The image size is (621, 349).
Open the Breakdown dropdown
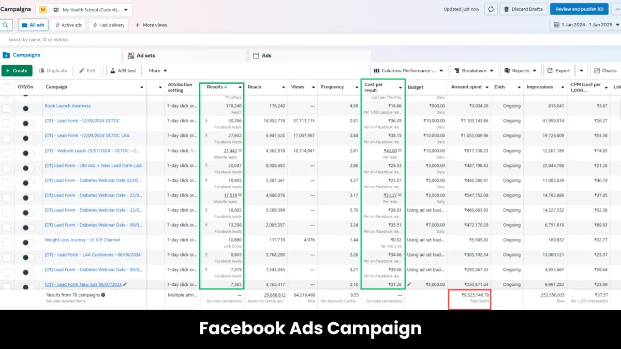[474, 71]
